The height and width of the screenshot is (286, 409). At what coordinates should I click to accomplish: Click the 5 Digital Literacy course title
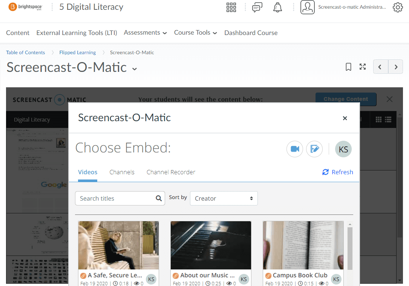click(91, 7)
